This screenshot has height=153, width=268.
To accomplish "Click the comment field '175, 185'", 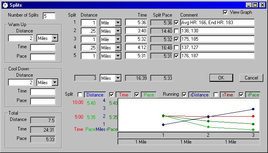I will 217,39.
